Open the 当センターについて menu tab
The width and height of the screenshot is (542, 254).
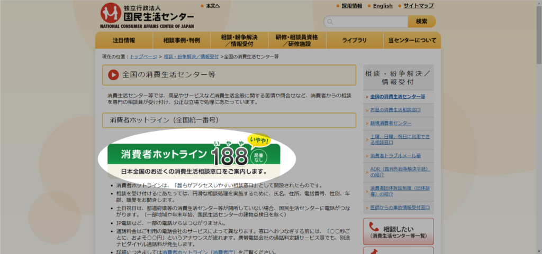point(412,40)
